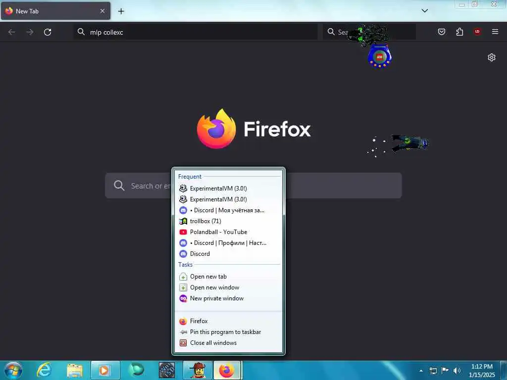Open Windows Media Player taskbar icon
Viewport: 507px width, 380px height.
coord(105,370)
